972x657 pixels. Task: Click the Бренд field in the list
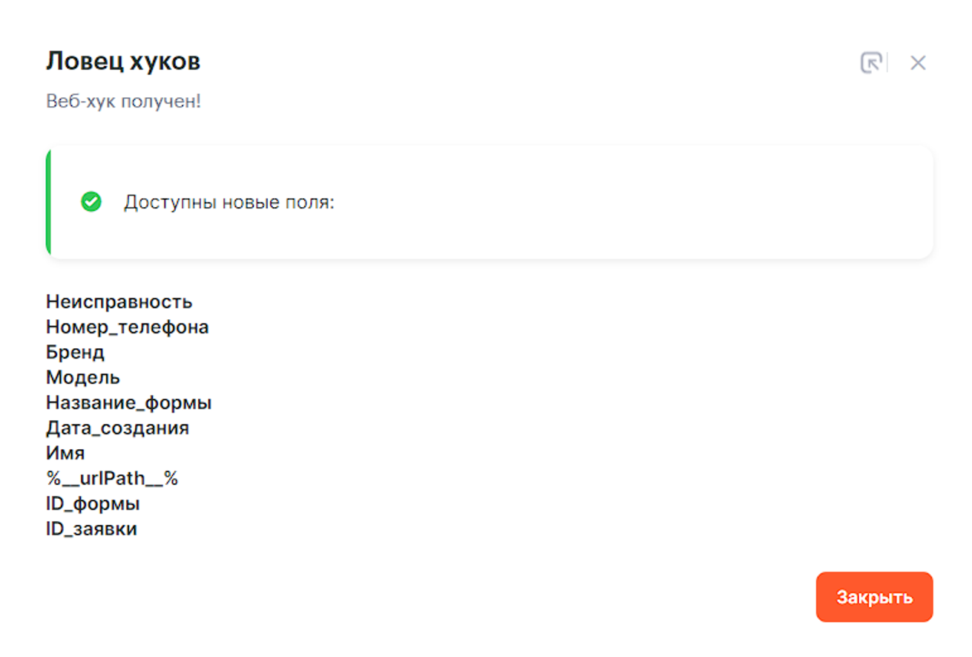pos(75,353)
